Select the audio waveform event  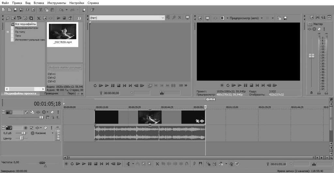point(150,133)
